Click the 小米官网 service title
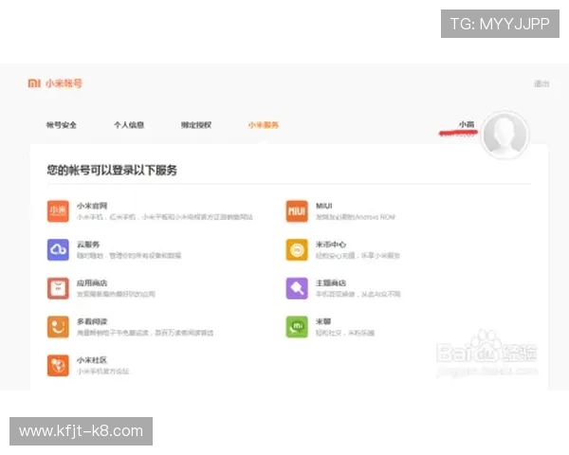 92,206
